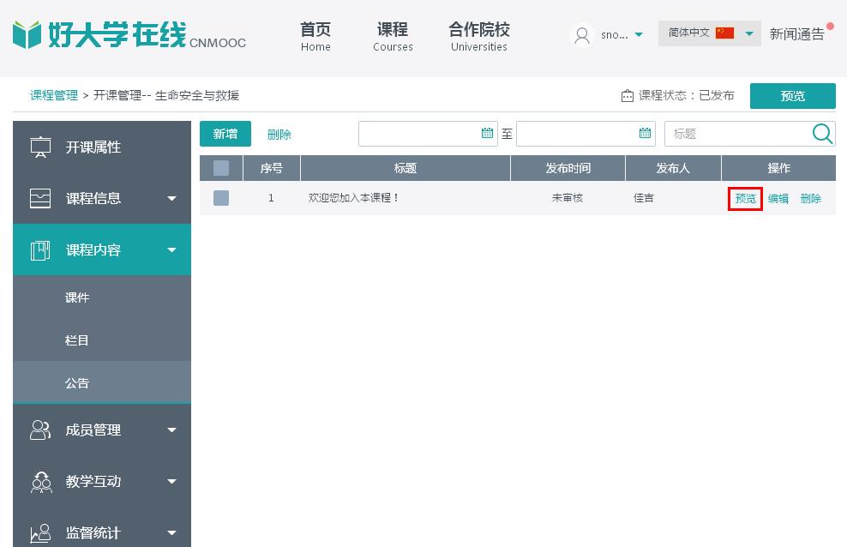Open the end date calendar icon
The height and width of the screenshot is (547, 847).
646,133
